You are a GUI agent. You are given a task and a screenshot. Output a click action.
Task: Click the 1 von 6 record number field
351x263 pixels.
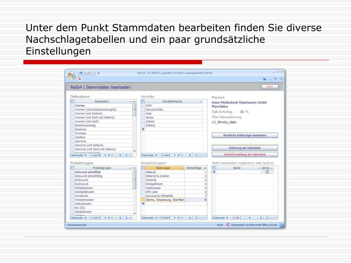tap(166, 155)
